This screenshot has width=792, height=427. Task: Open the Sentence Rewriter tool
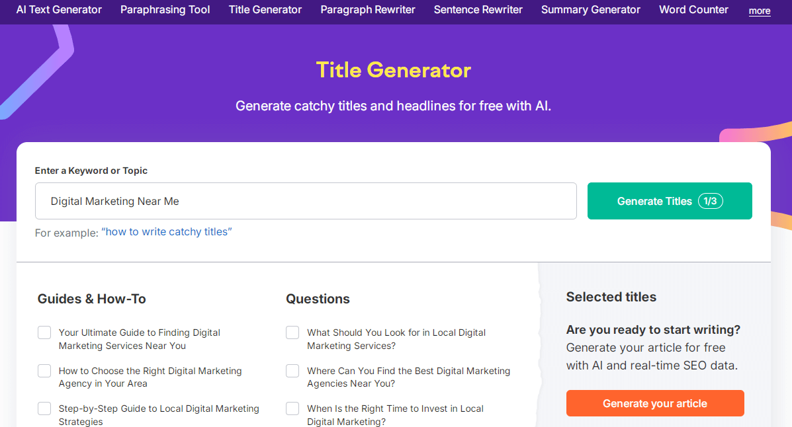click(478, 10)
